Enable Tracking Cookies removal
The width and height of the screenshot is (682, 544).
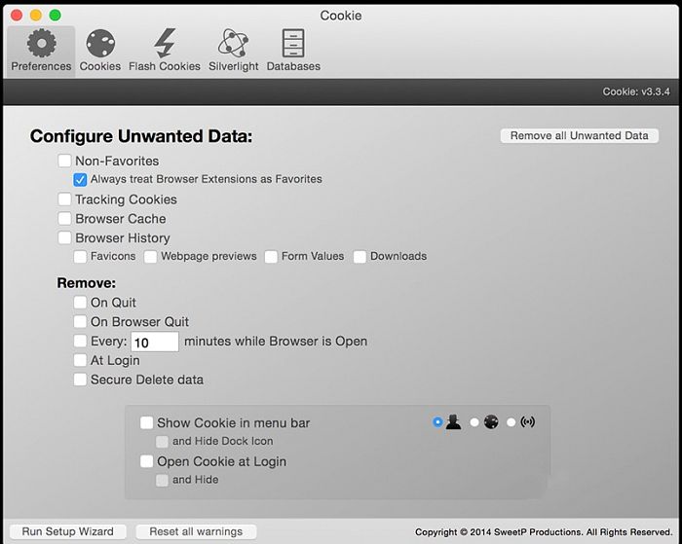pos(64,199)
